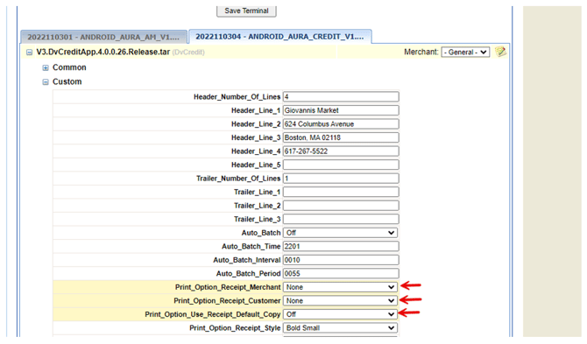Open the Auto_Batch dropdown
This screenshot has height=344, width=587.
[x=340, y=233]
